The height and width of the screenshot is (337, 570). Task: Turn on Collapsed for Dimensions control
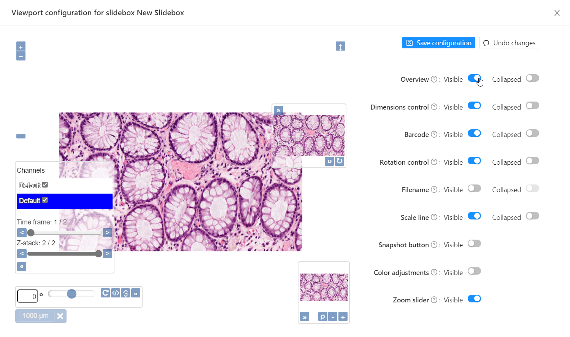(x=532, y=106)
